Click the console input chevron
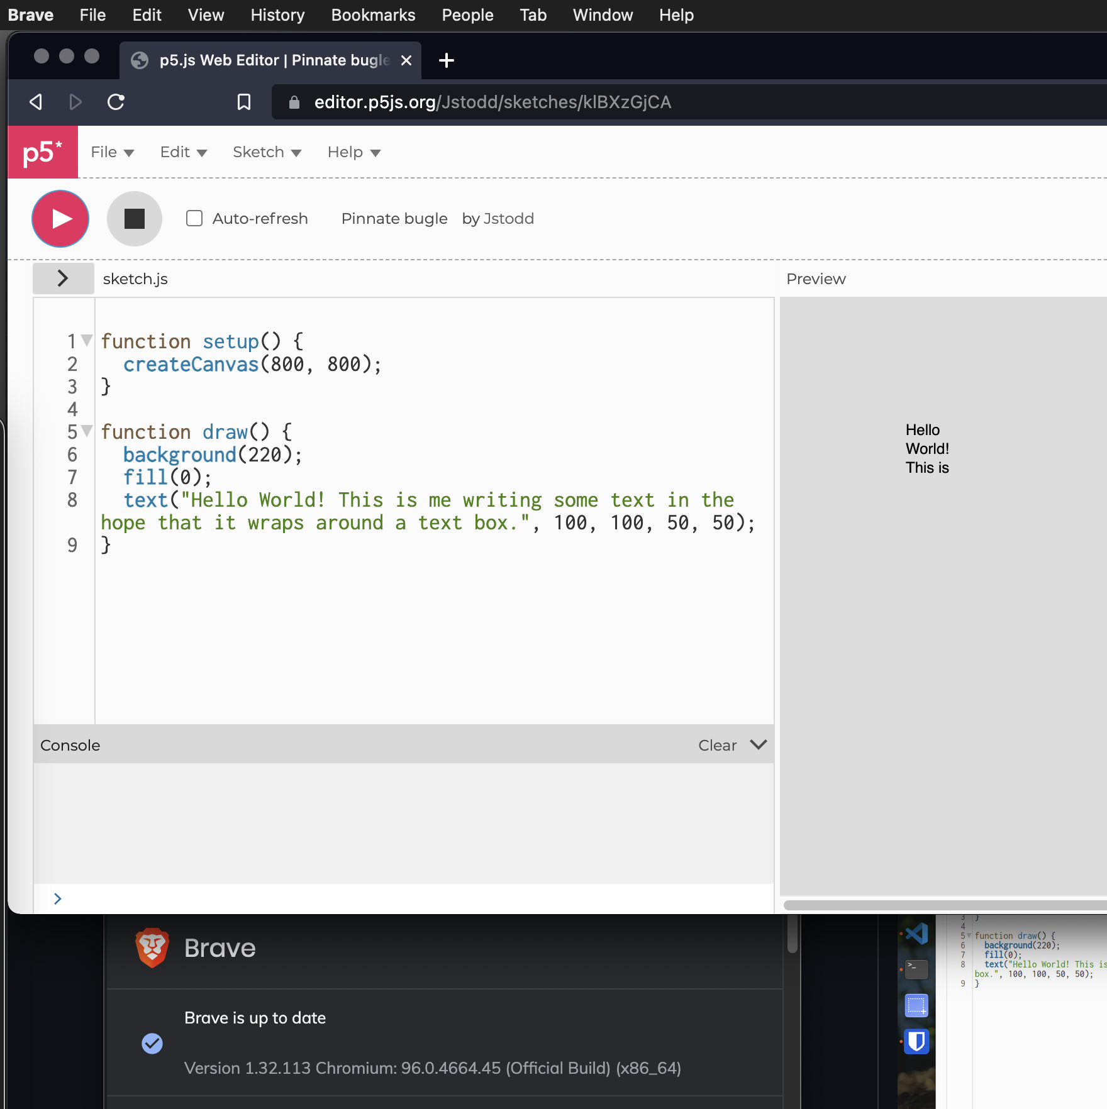 click(x=57, y=898)
